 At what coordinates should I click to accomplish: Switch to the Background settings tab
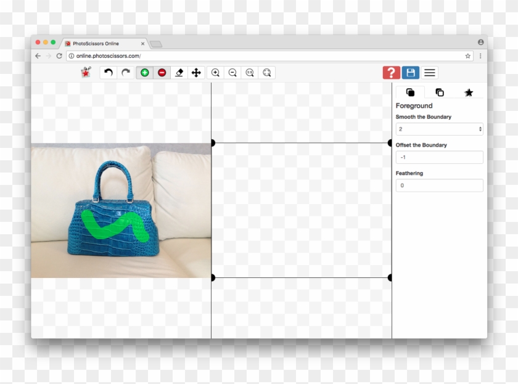[x=440, y=92]
